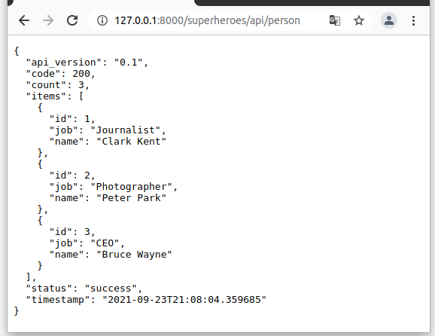435x336 pixels.
Task: Click the "api_version" line in JSON
Action: click(87, 63)
